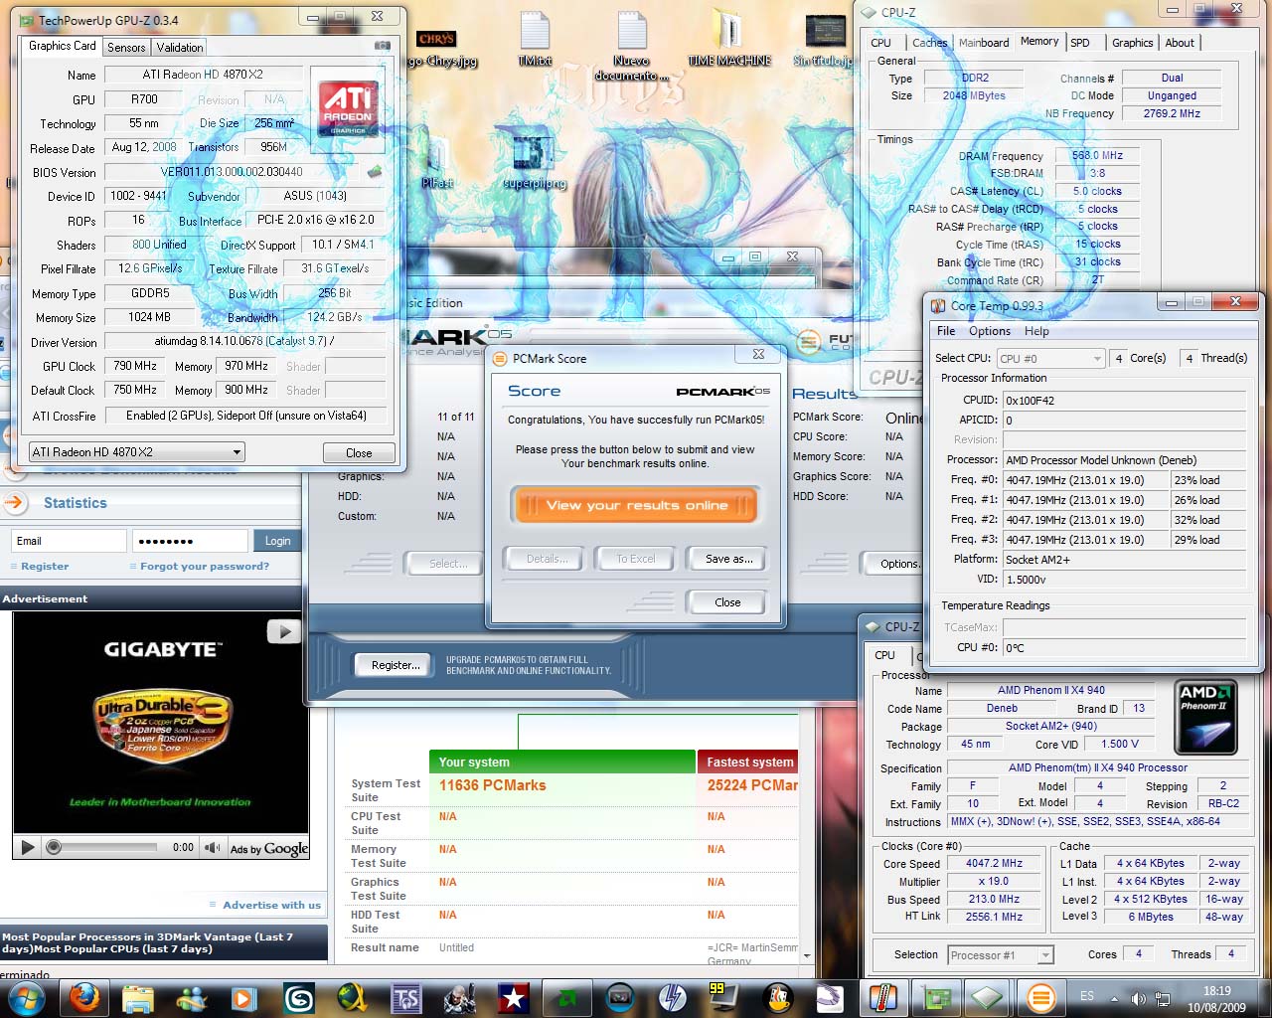Switch to Core Temp thermometer taskbar icon
The width and height of the screenshot is (1272, 1018).
click(x=882, y=997)
